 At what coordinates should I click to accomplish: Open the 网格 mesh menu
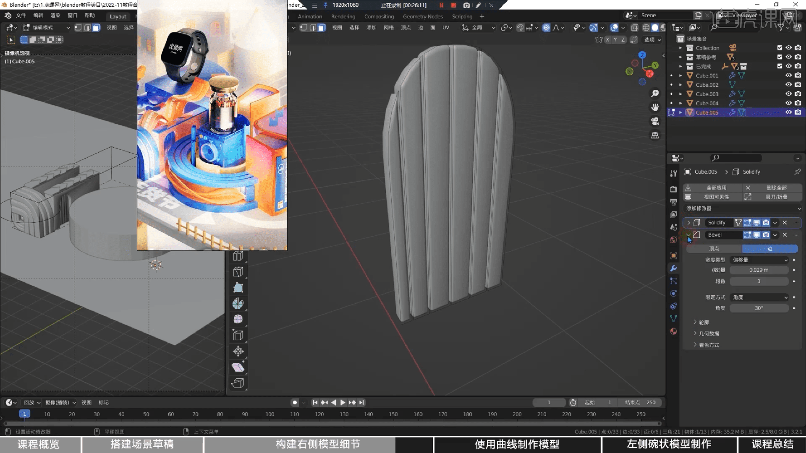pos(389,28)
